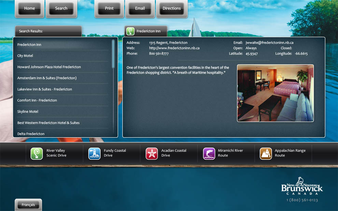Select the Fredericton Inn detail tab
The width and height of the screenshot is (338, 211).
[146, 31]
